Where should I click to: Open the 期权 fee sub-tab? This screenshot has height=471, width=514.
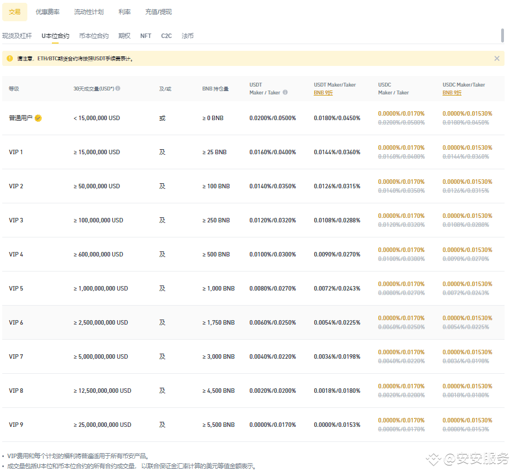(124, 36)
